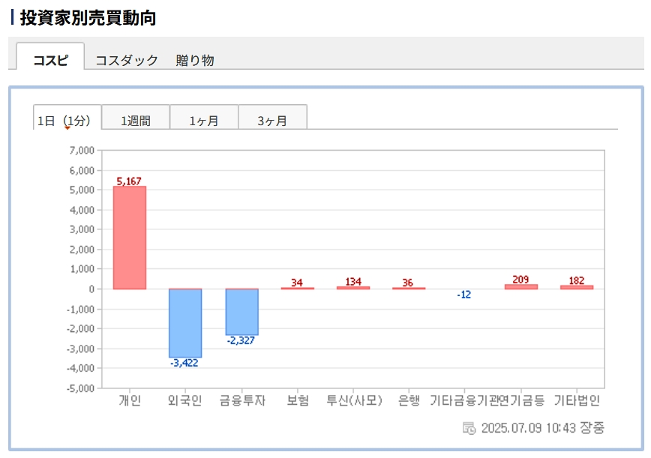The image size is (651, 458).
Task: Click the red marker under the 1日 tab
Action: tap(67, 128)
